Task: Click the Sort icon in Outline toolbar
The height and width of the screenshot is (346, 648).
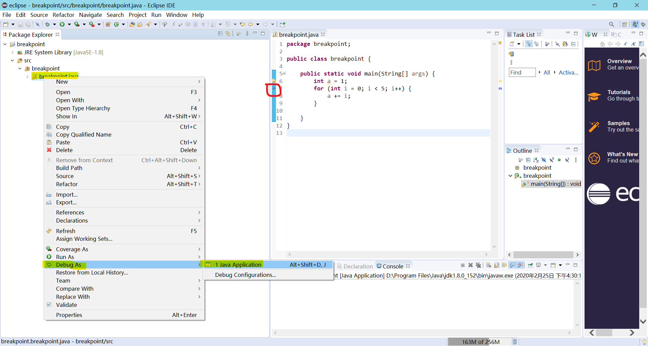Action: [x=536, y=160]
